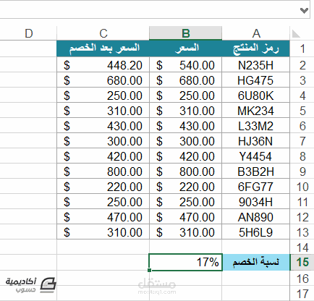This screenshot has height=301, width=314.
Task: Select row 16 header
Action: 302,279
